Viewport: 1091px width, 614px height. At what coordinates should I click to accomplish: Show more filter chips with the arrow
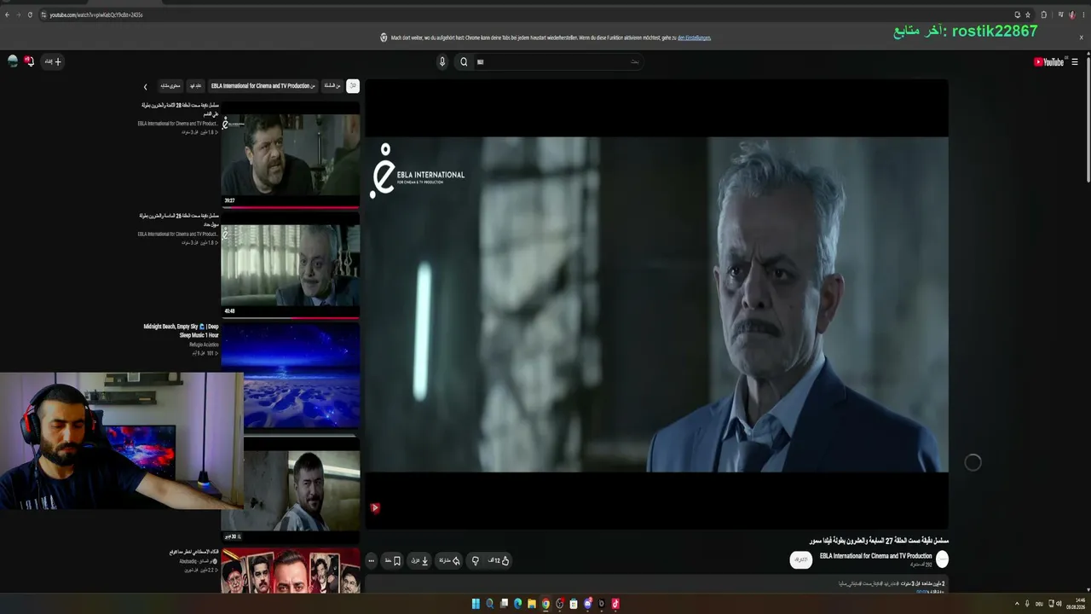(x=145, y=86)
